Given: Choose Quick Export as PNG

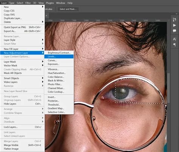Looking at the screenshot, I should 22,27.
